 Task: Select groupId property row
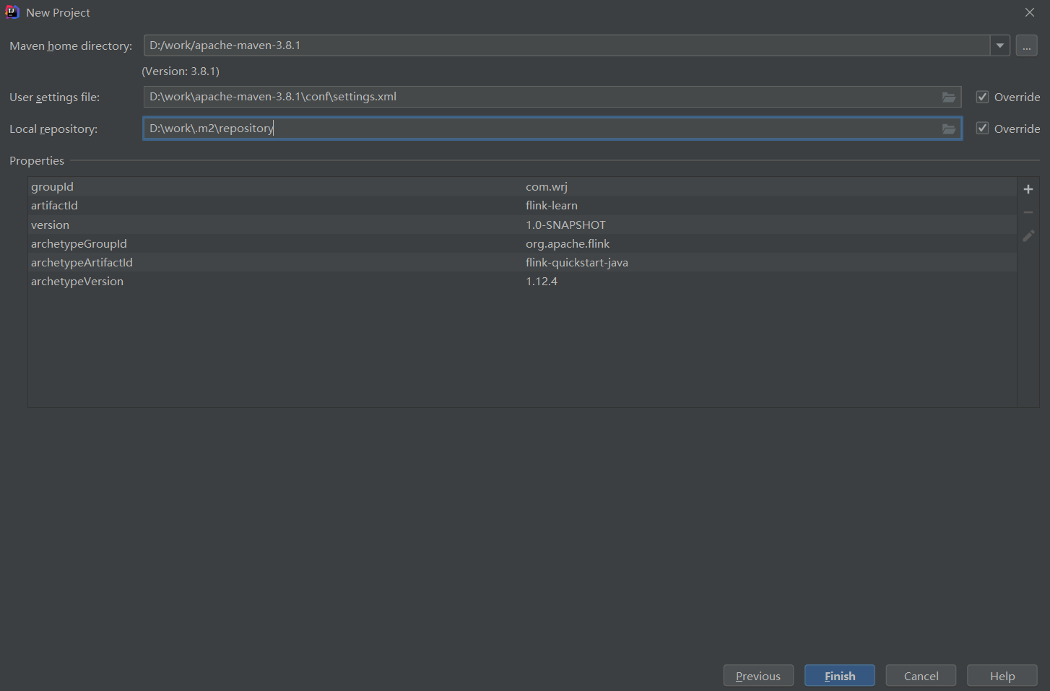click(522, 186)
